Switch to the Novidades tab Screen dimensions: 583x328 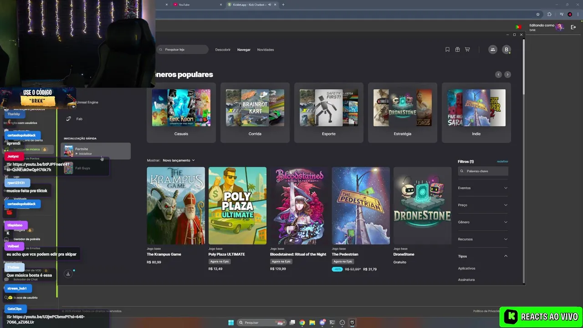[266, 50]
